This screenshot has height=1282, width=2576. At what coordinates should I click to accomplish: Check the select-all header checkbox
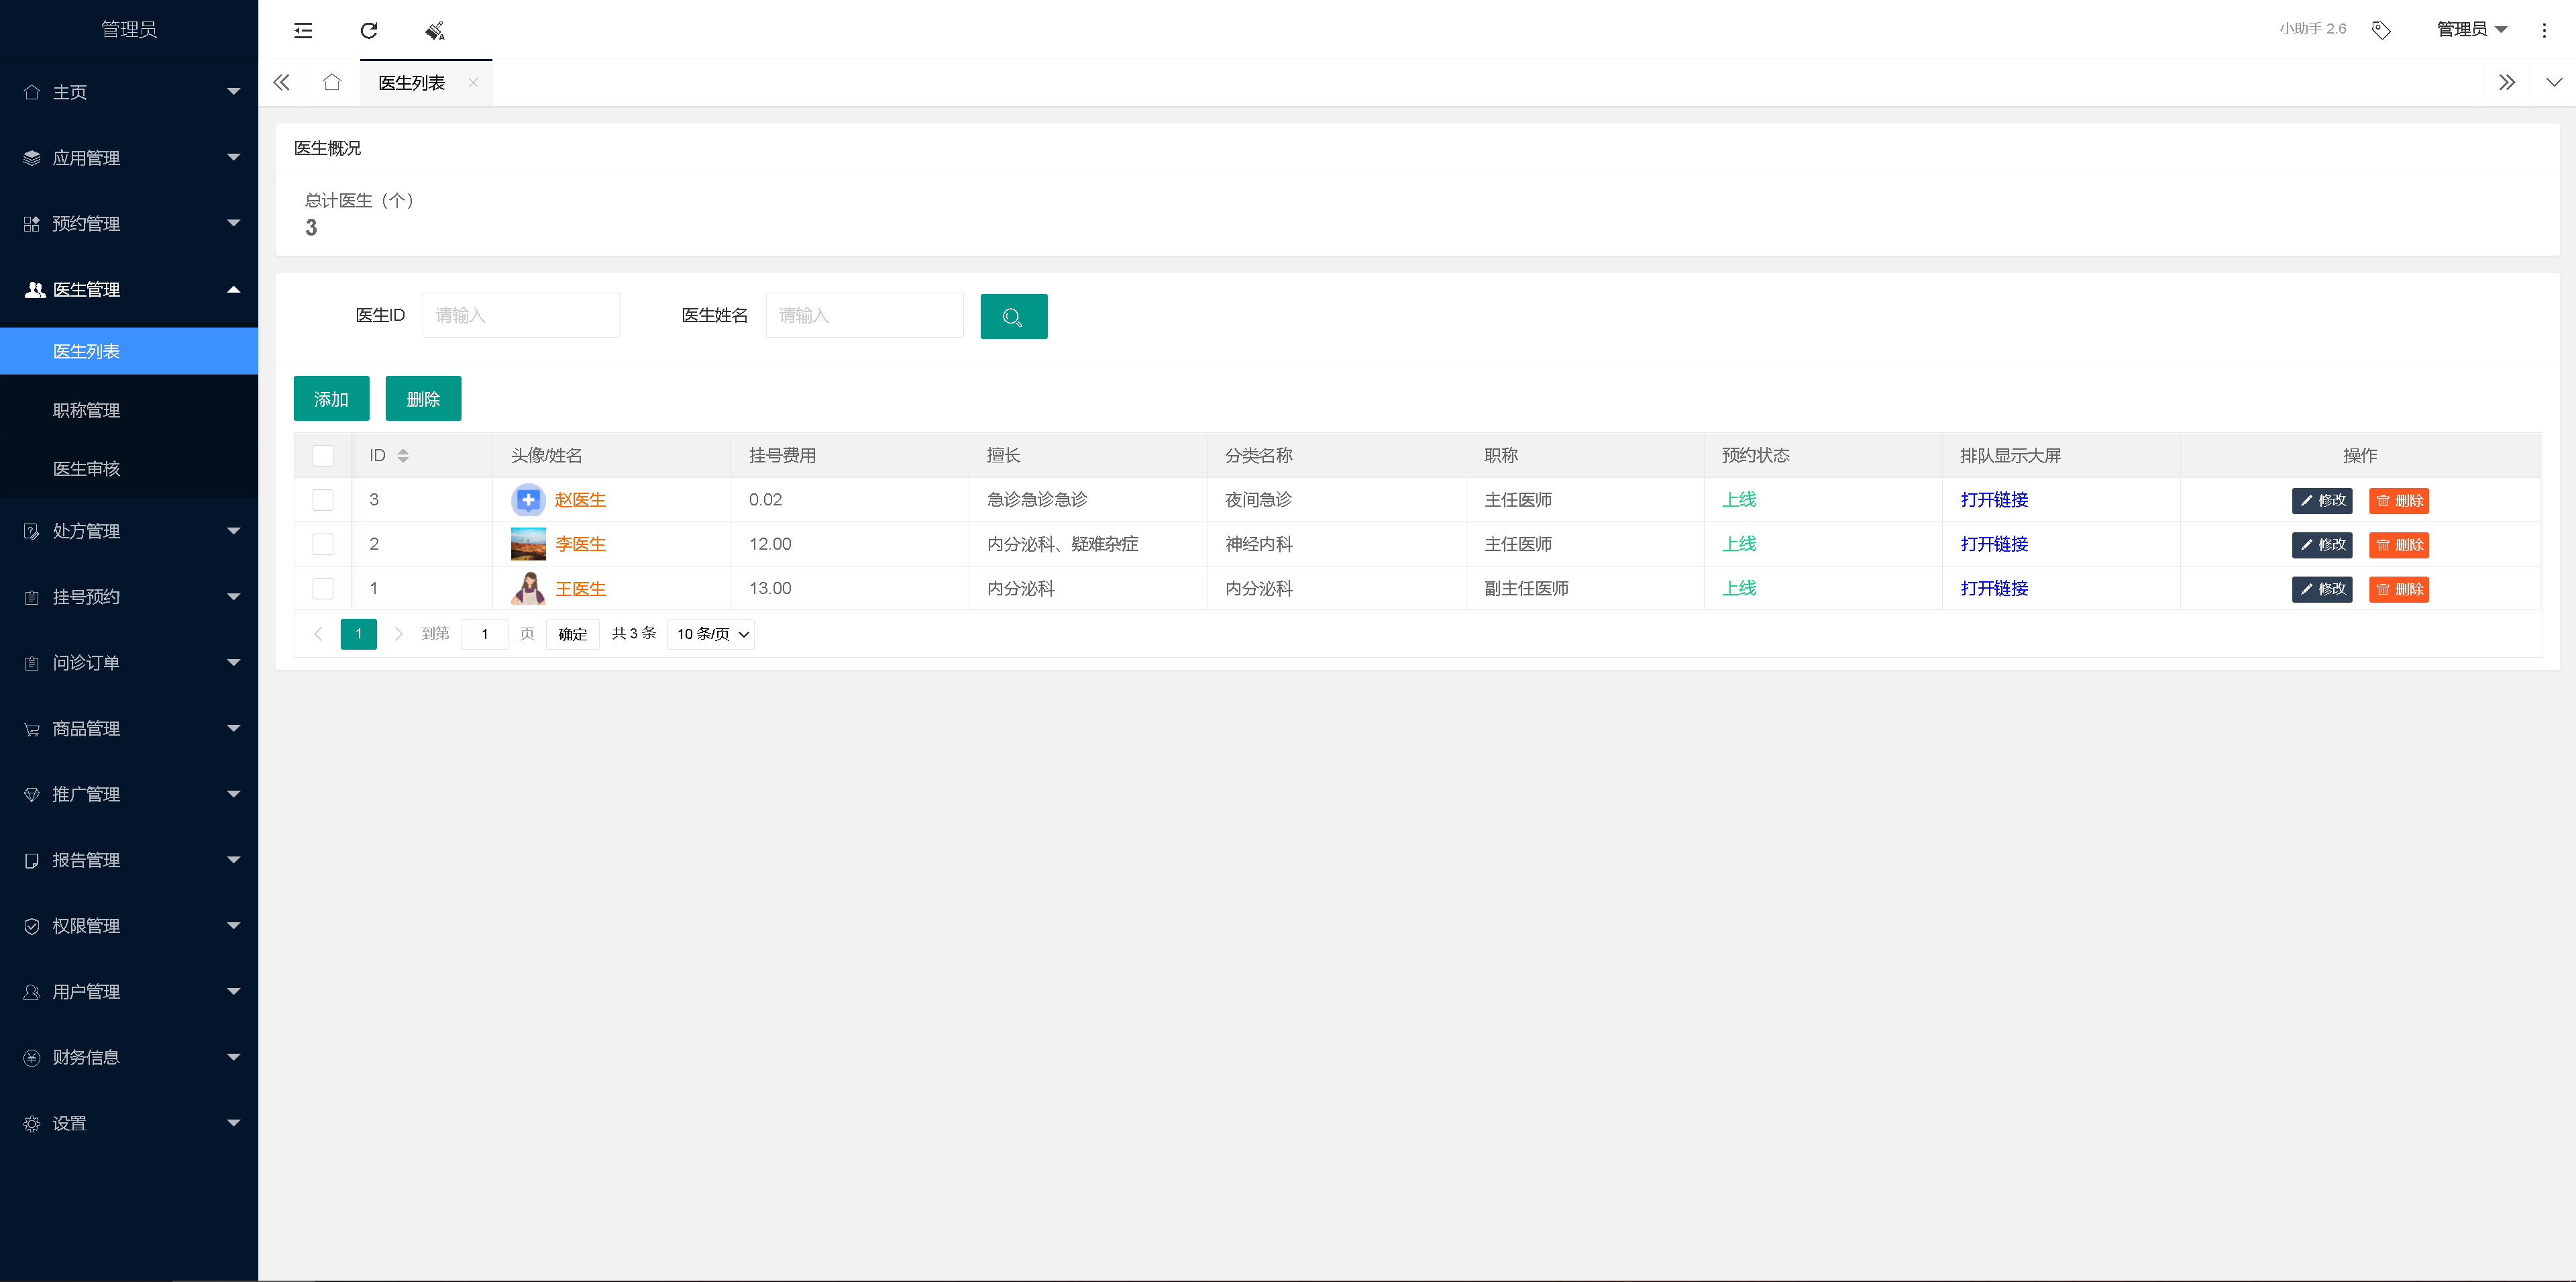[x=323, y=455]
